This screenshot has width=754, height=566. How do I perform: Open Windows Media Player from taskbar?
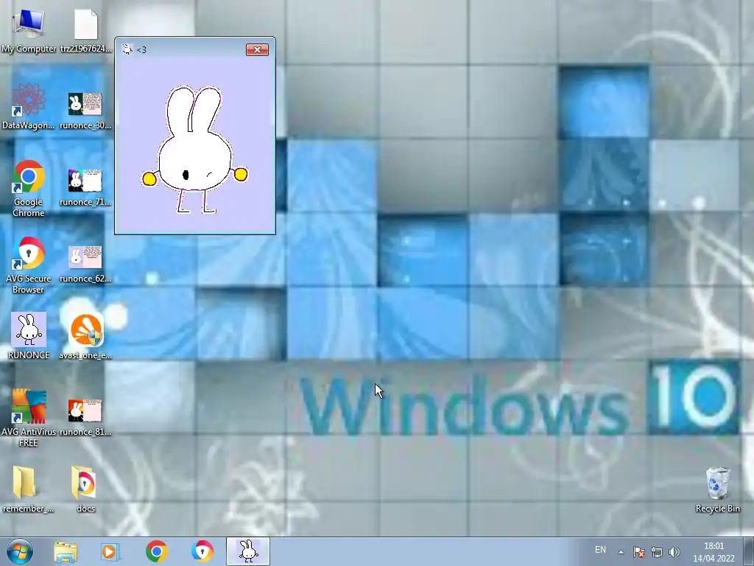[110, 551]
